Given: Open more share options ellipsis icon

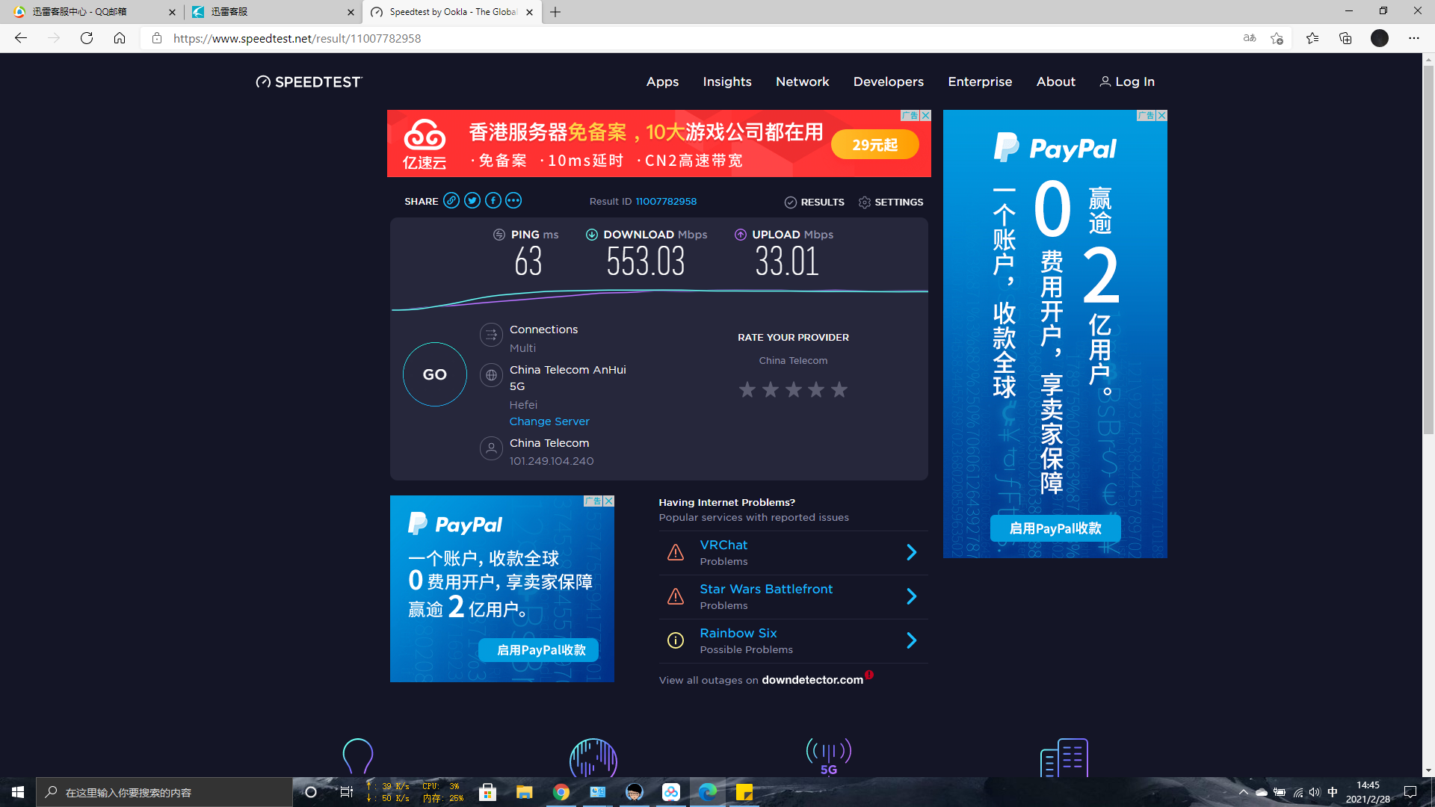Looking at the screenshot, I should pos(513,200).
